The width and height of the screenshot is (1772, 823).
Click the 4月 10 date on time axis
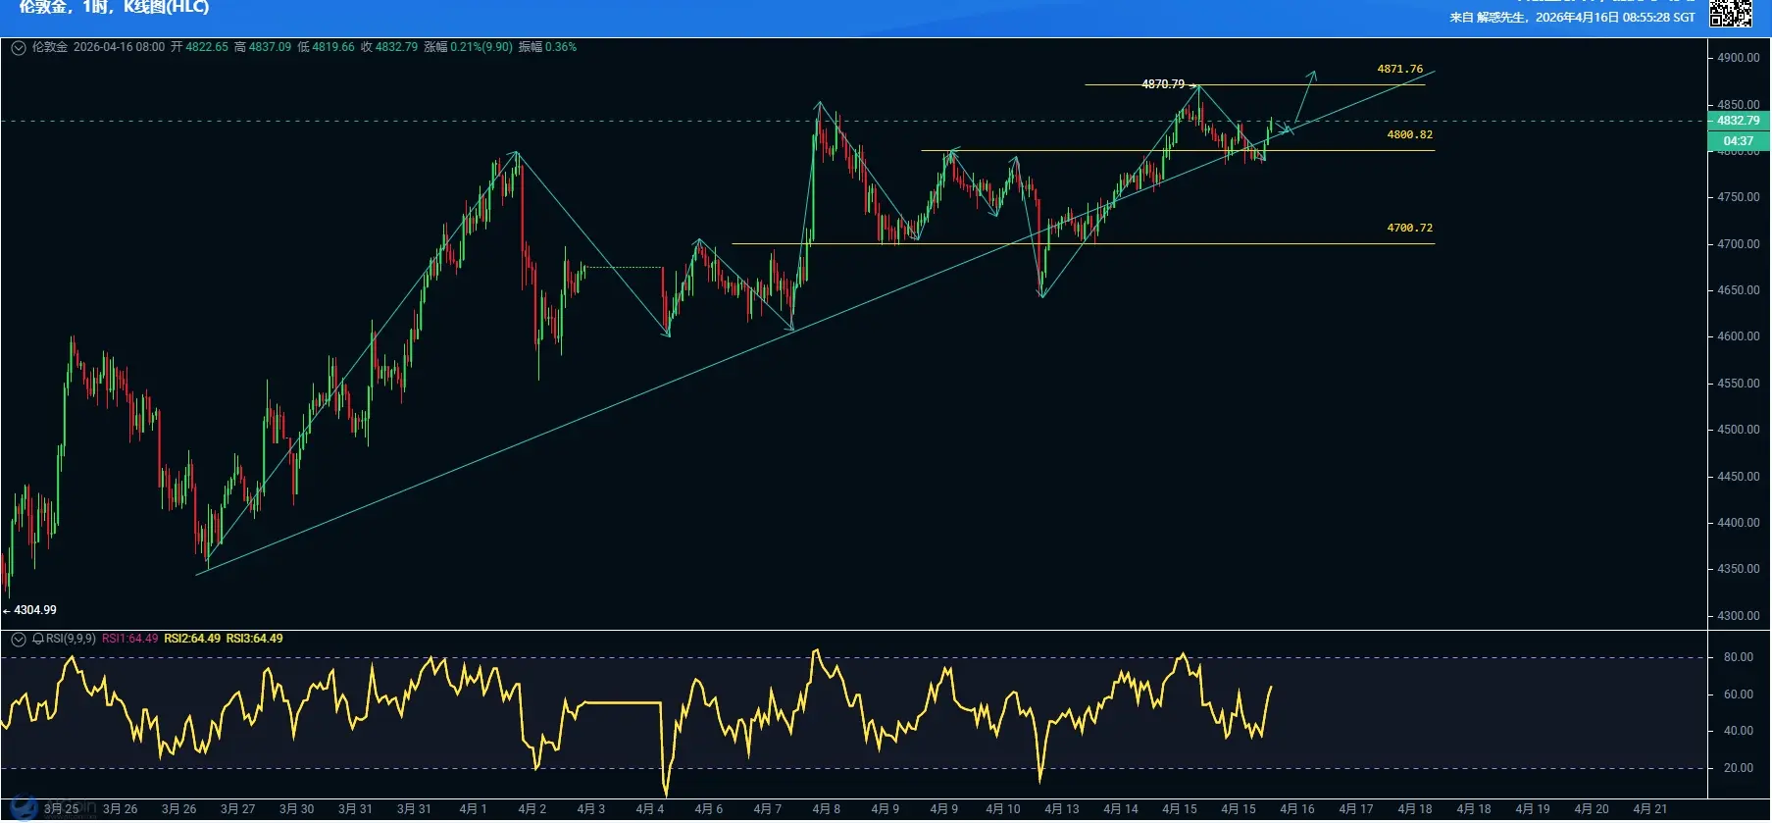1002,809
